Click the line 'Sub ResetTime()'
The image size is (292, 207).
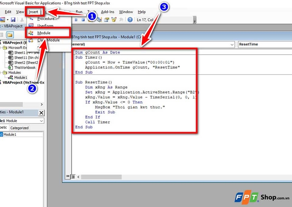click(x=93, y=82)
